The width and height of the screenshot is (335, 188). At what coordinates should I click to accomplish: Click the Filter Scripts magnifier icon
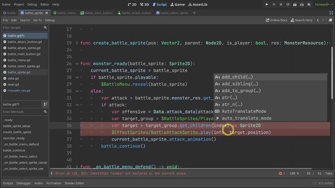46,28
